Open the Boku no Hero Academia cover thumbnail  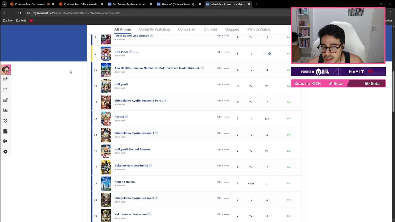pos(106,167)
